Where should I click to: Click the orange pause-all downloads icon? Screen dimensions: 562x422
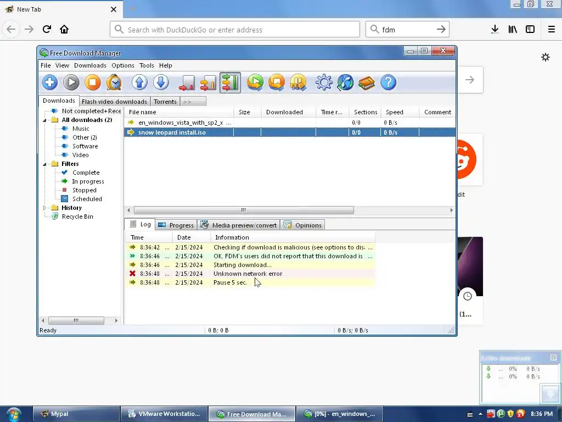pyautogui.click(x=298, y=82)
